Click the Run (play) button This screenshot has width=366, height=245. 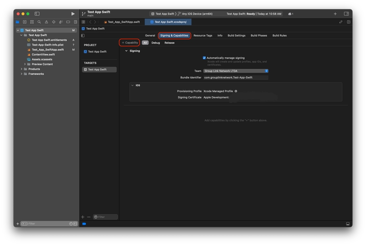click(x=73, y=14)
